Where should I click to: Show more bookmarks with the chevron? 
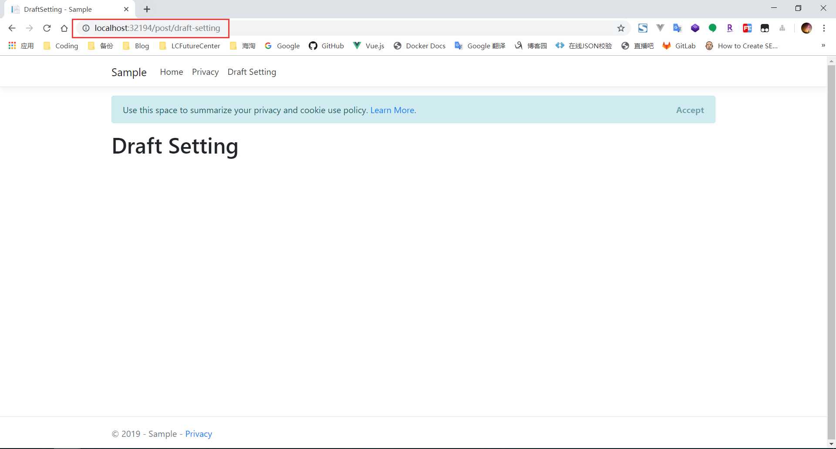point(823,46)
